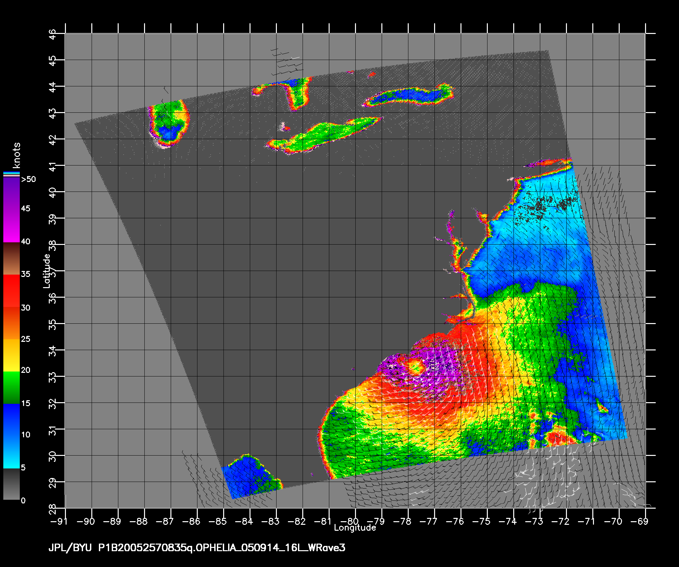Click the longitude tick label "-77"

coord(429,522)
